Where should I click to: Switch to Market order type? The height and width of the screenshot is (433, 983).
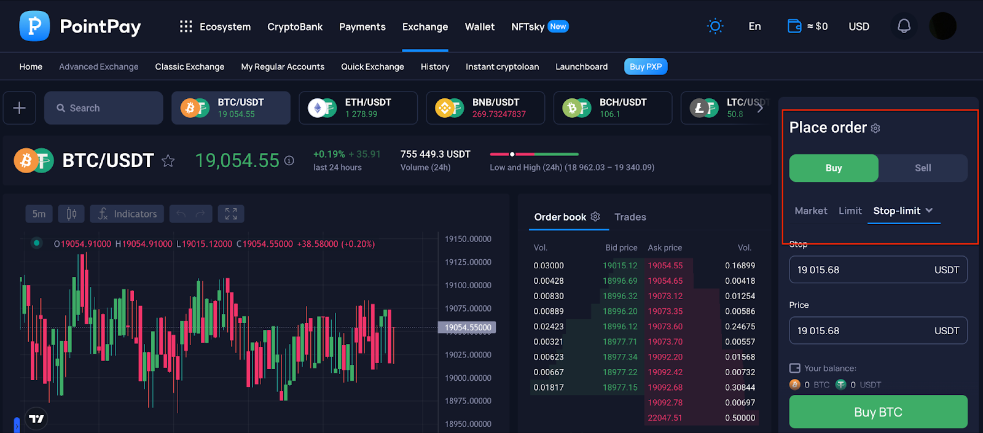tap(811, 211)
